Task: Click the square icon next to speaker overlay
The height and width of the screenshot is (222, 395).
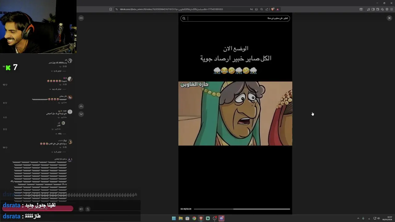Action: coord(88,209)
